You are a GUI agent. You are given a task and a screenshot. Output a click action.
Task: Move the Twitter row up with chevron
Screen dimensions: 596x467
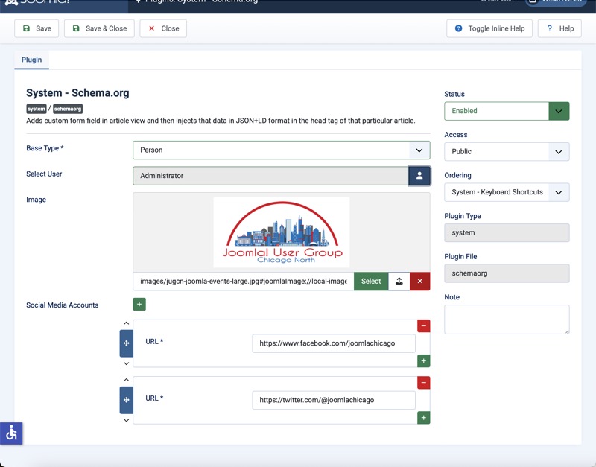[x=126, y=380]
